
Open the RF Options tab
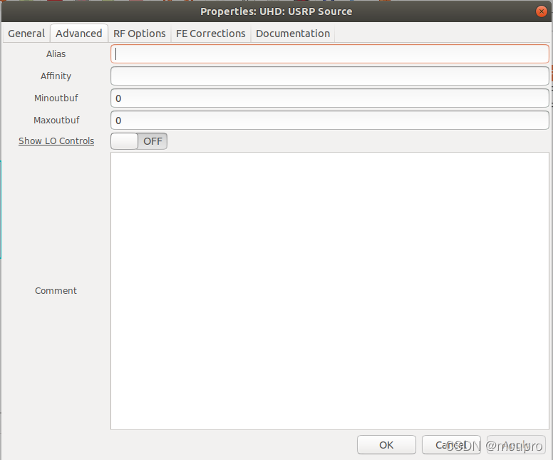139,34
